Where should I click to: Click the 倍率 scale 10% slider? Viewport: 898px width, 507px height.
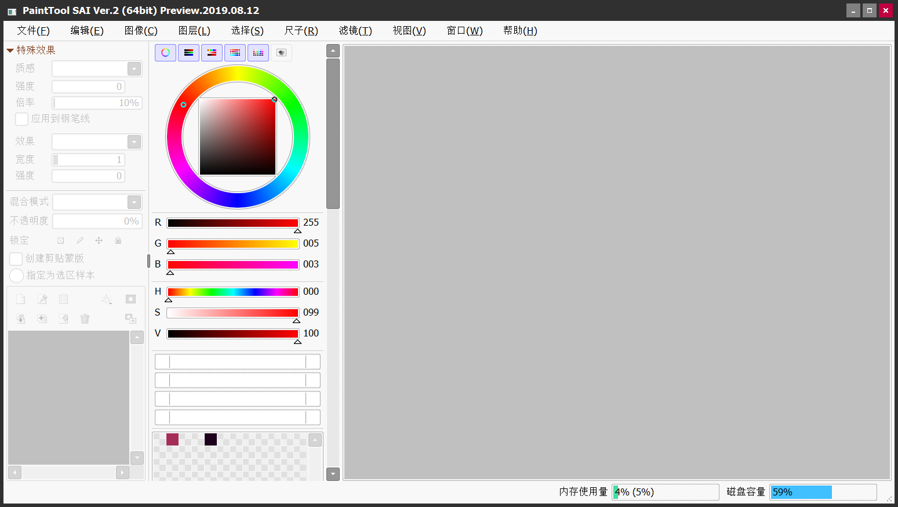click(x=97, y=103)
